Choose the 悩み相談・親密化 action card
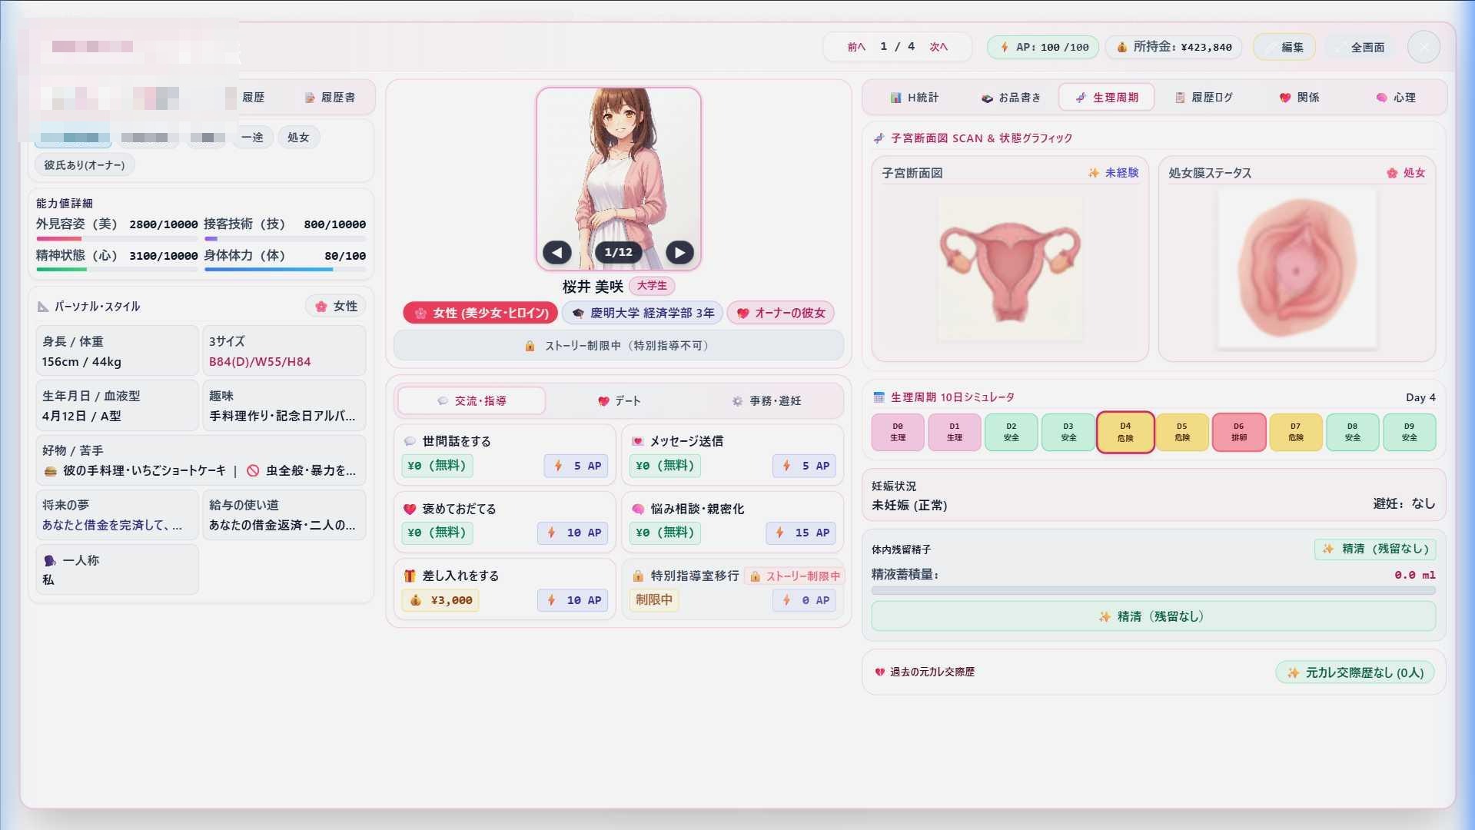 click(x=733, y=522)
